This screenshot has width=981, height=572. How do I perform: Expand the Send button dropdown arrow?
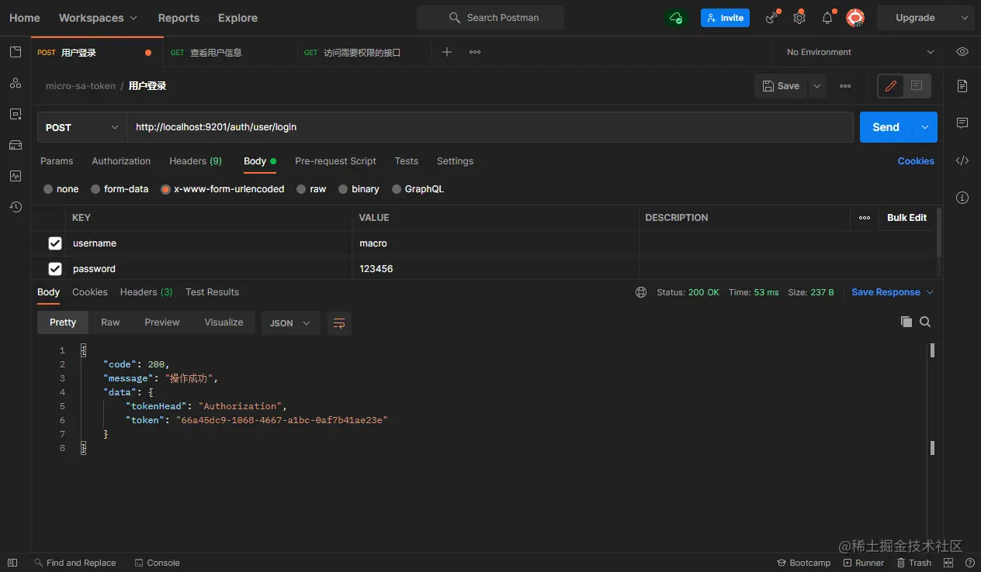(x=925, y=127)
